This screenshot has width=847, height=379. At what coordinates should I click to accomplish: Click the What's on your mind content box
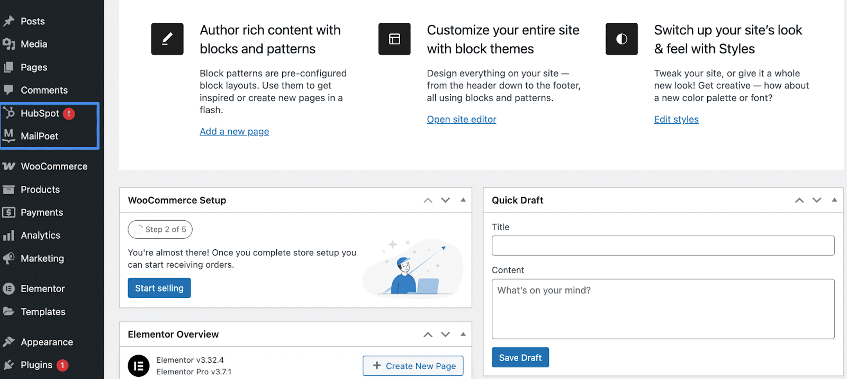(663, 309)
